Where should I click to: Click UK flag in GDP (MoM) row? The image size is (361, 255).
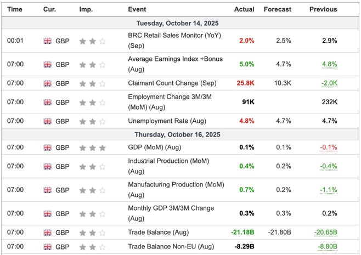47,148
